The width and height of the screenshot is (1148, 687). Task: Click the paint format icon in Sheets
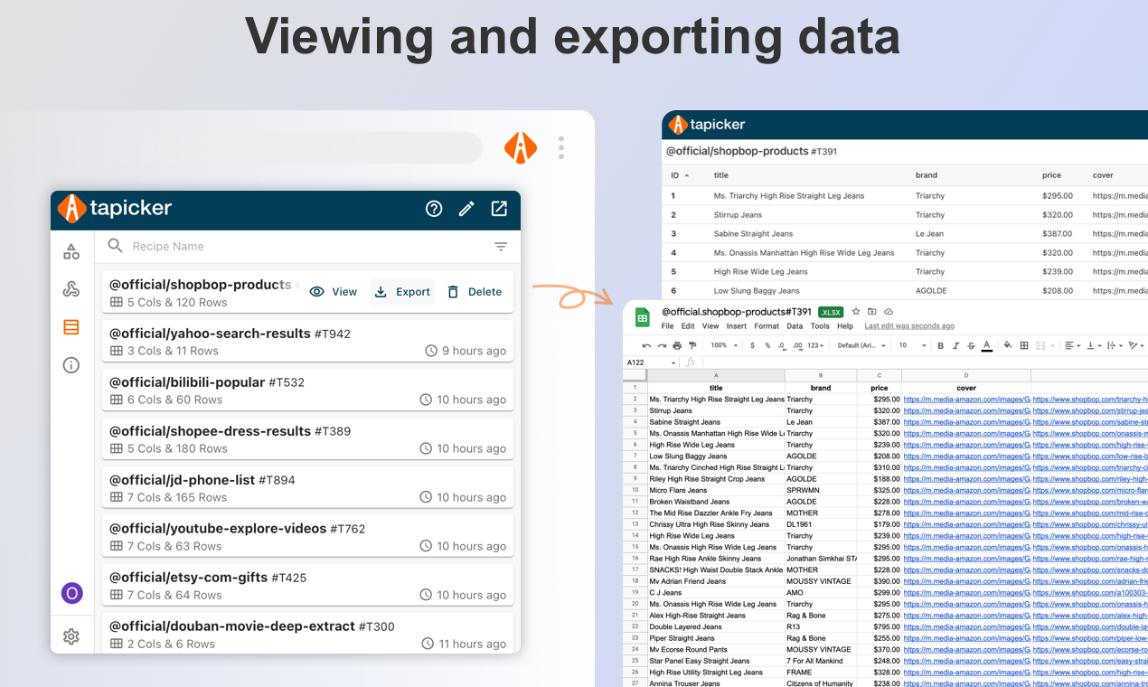tap(692, 345)
